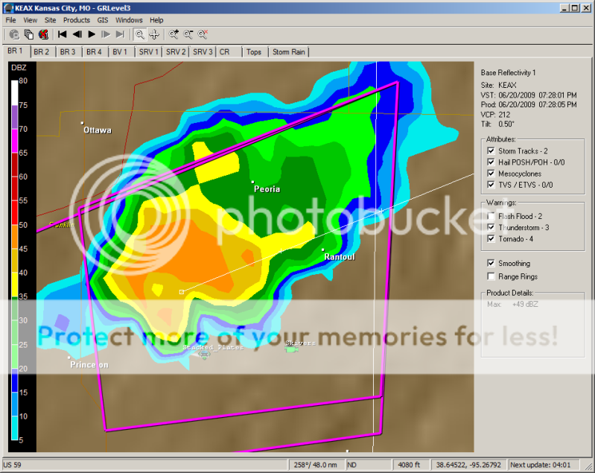The width and height of the screenshot is (595, 473).
Task: Toggle the Mesocyclones checkbox
Action: [491, 174]
